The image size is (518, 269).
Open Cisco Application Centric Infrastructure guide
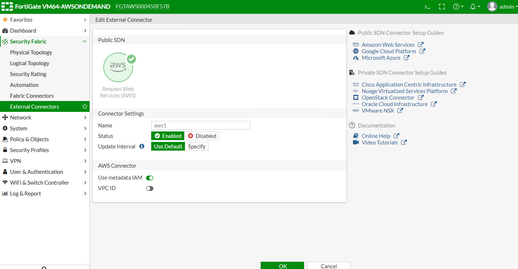[409, 84]
